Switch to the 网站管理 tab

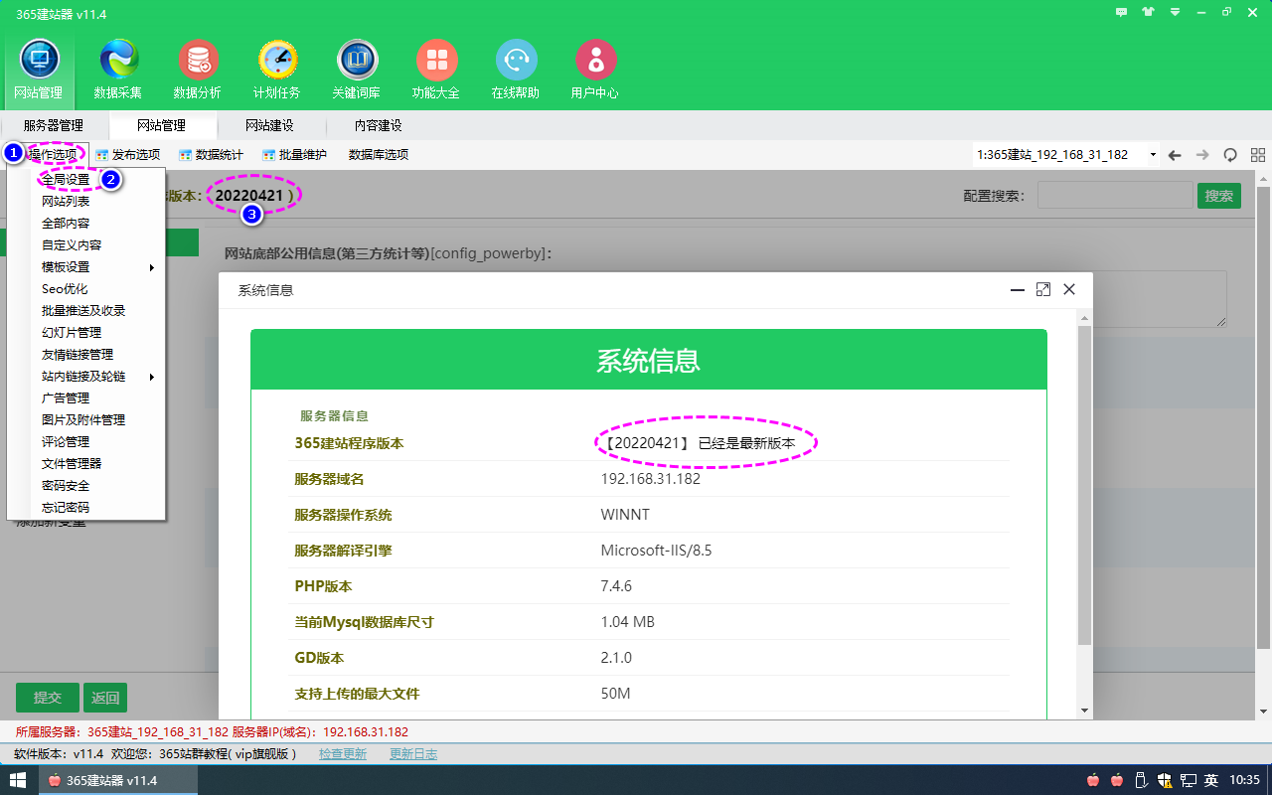[161, 126]
